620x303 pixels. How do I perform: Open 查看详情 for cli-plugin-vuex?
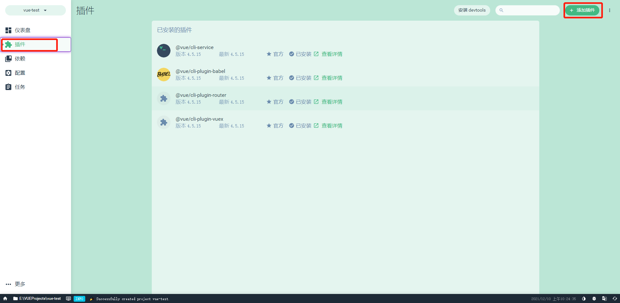(328, 126)
